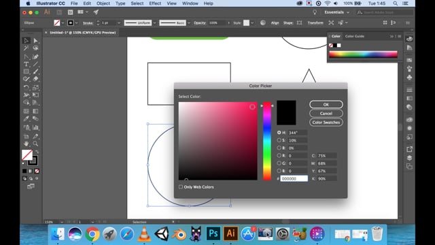The image size is (435, 245).
Task: Open the Essentials workspace switcher
Action: 336,12
